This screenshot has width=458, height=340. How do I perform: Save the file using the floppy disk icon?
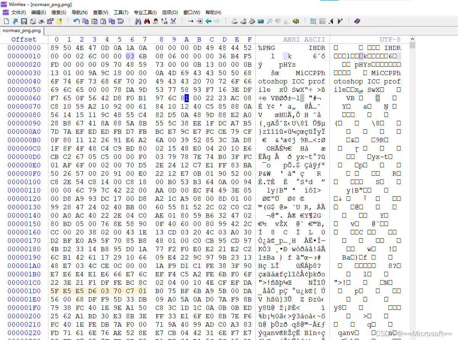click(24, 21)
